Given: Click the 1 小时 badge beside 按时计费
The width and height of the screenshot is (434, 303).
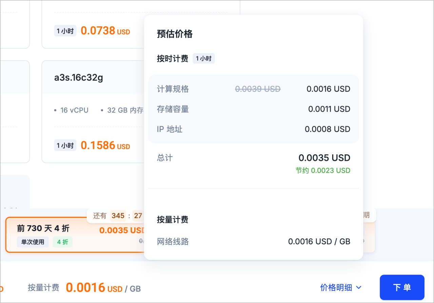Looking at the screenshot, I should [203, 58].
